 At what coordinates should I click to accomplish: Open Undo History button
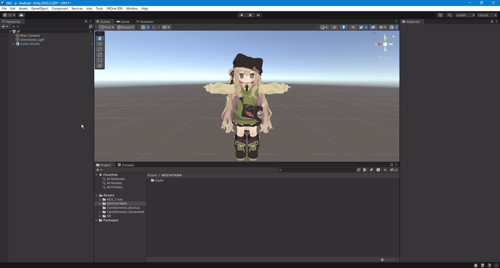pos(441,15)
